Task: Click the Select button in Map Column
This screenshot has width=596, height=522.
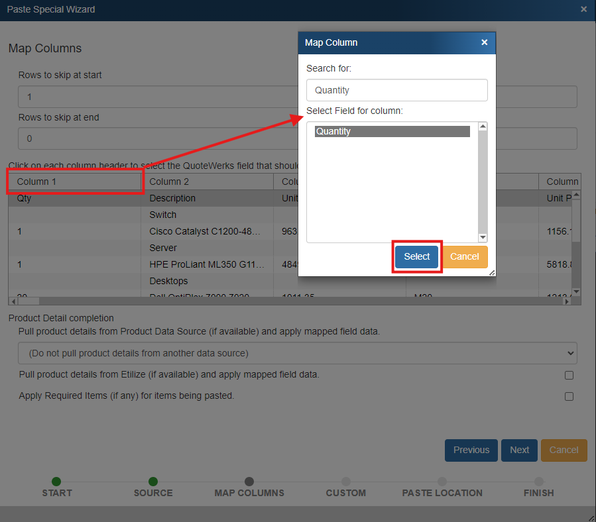Action: pos(416,257)
